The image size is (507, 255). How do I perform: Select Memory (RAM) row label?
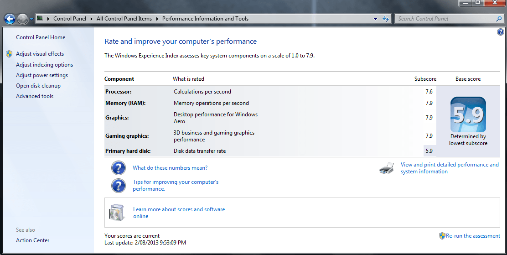pos(125,103)
